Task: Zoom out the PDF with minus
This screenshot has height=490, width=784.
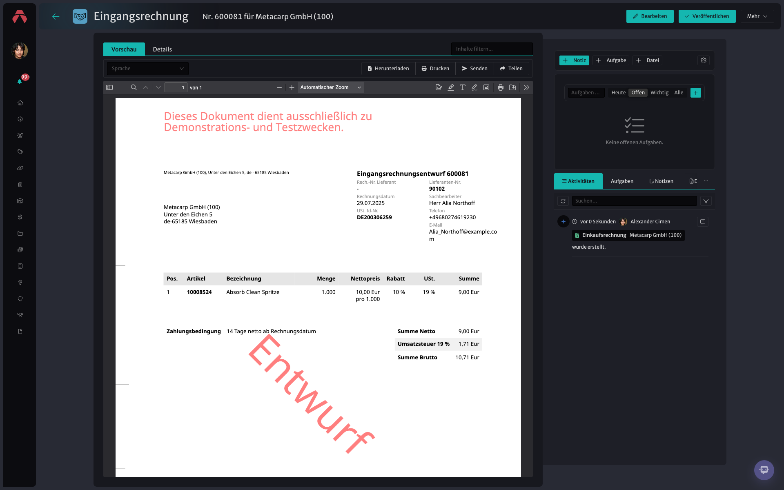Action: pyautogui.click(x=279, y=87)
